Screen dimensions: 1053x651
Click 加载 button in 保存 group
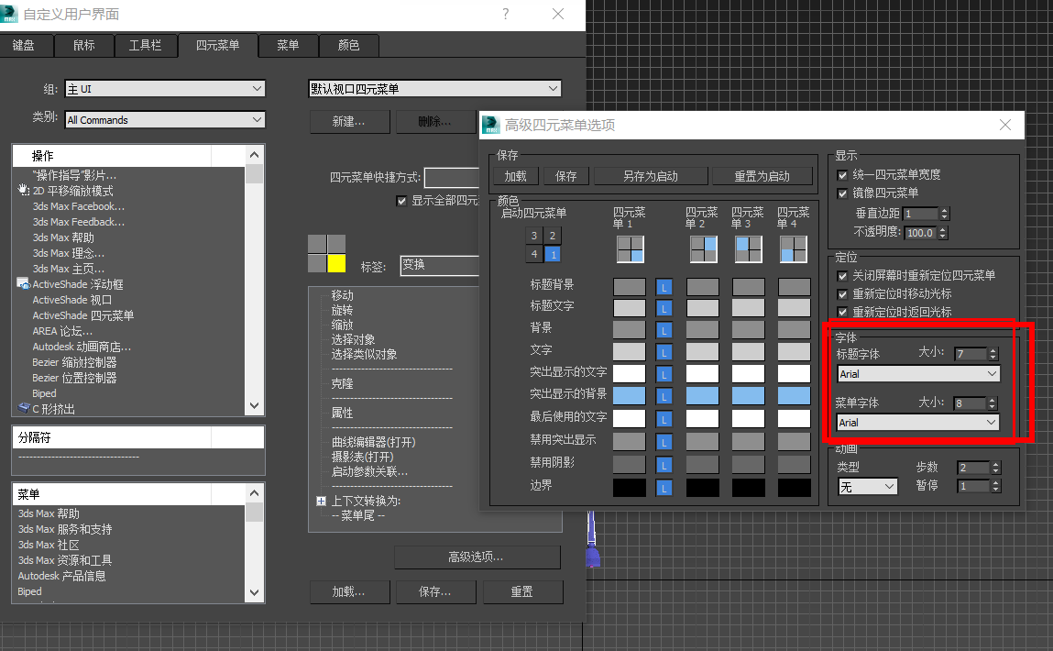516,176
